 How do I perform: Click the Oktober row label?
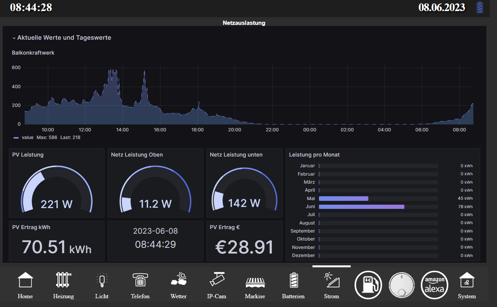tap(306, 239)
